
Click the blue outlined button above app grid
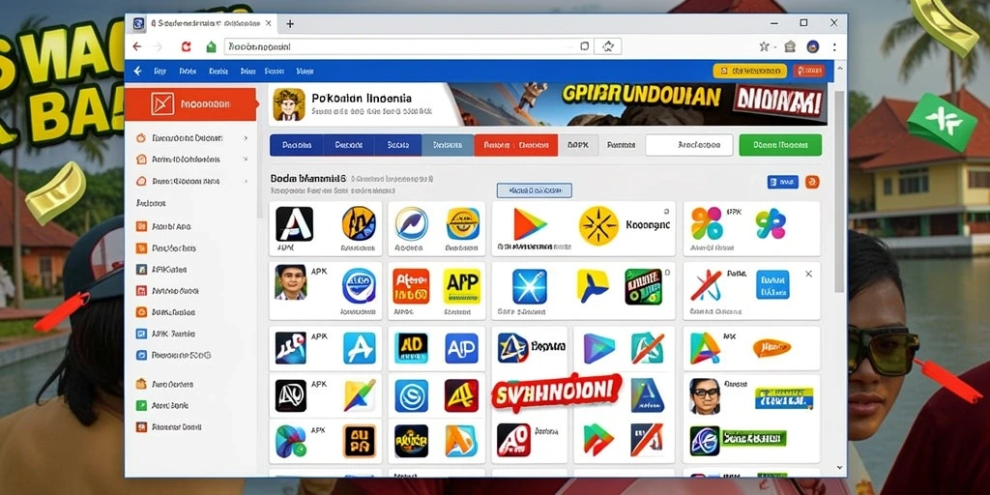(534, 190)
